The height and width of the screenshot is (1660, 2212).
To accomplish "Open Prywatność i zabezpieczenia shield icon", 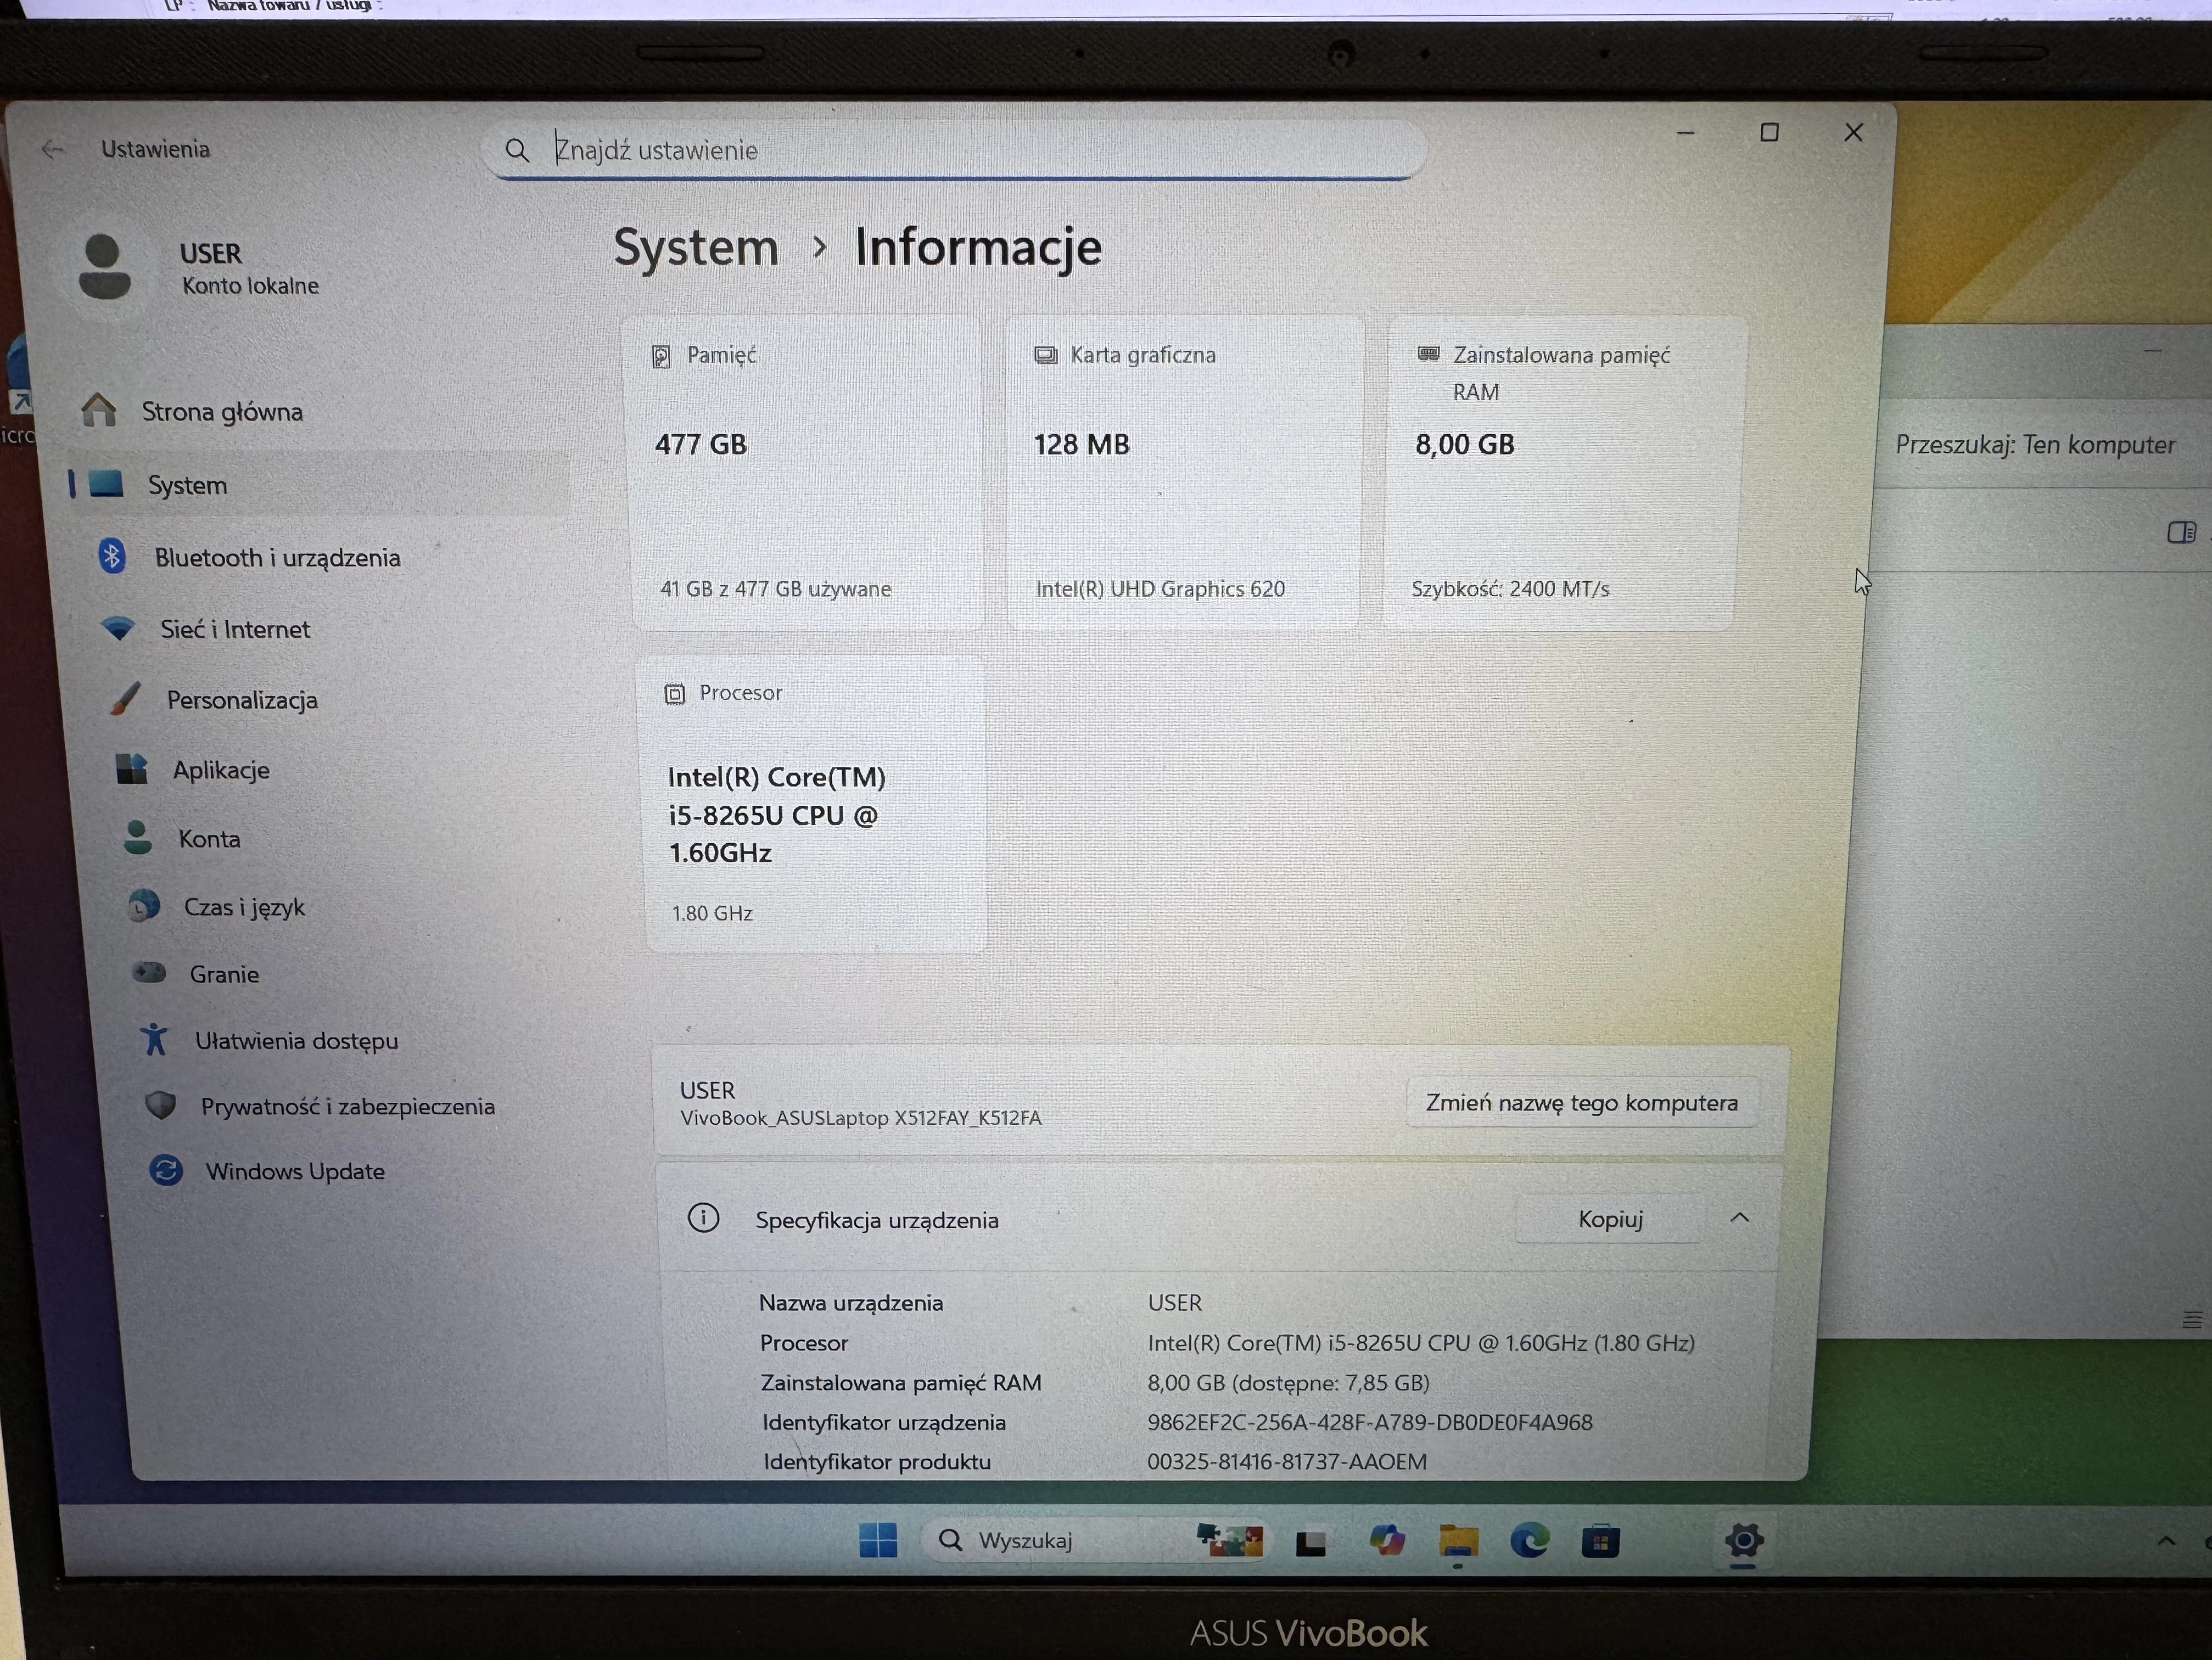I will [160, 1106].
